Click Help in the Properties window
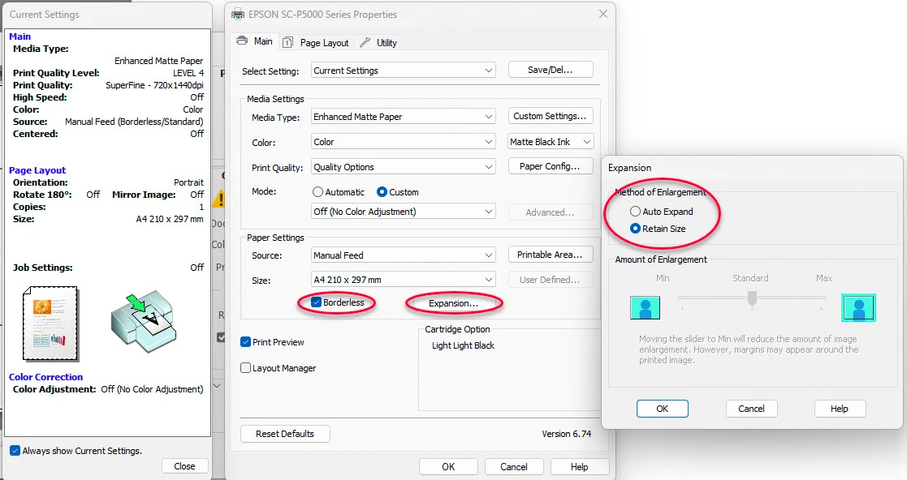The height and width of the screenshot is (480, 907). point(580,467)
